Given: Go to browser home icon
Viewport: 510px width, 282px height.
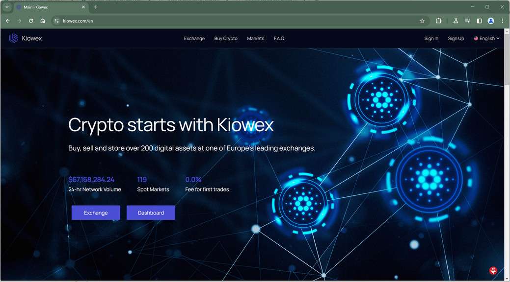Looking at the screenshot, I should 43,21.
